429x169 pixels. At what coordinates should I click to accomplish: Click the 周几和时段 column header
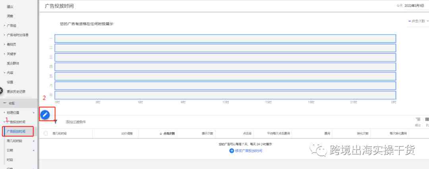coord(59,133)
